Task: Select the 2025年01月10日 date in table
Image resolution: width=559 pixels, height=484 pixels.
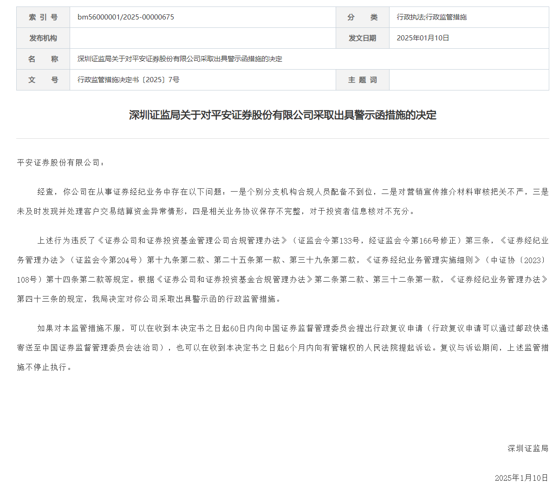Action: (422, 38)
